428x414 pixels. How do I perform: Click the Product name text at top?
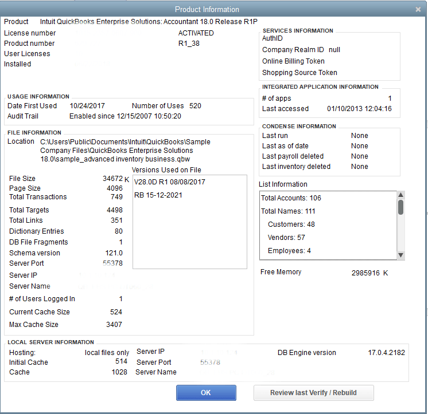149,22
